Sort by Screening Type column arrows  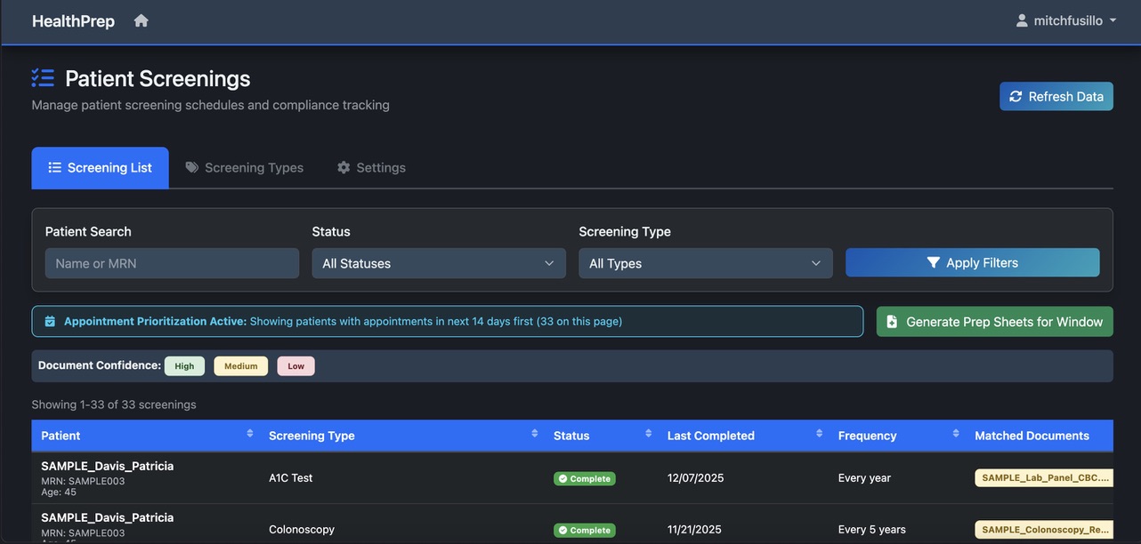click(534, 434)
